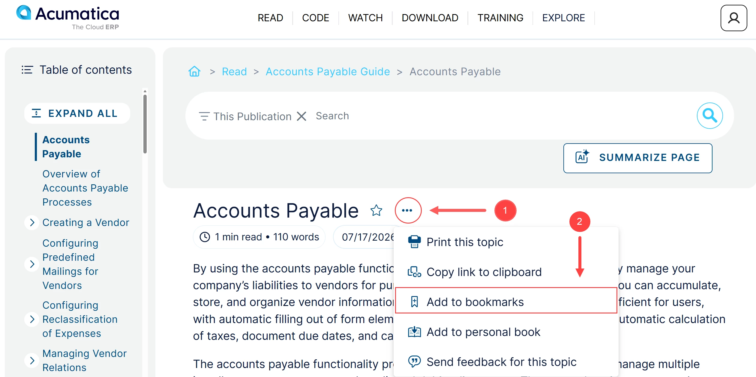Expand Managing Vendor Relations chevron

coord(32,360)
